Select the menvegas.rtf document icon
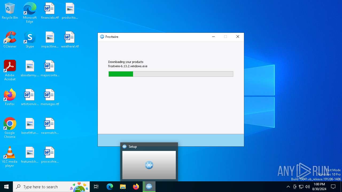 pos(50,98)
